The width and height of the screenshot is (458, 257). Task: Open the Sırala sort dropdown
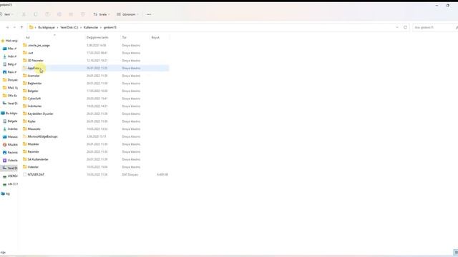(102, 14)
